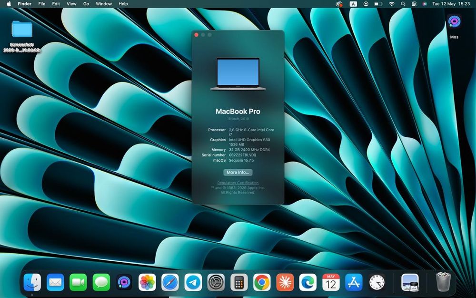Open the input source menu labelled A
The image size is (476, 298).
pyautogui.click(x=353, y=4)
